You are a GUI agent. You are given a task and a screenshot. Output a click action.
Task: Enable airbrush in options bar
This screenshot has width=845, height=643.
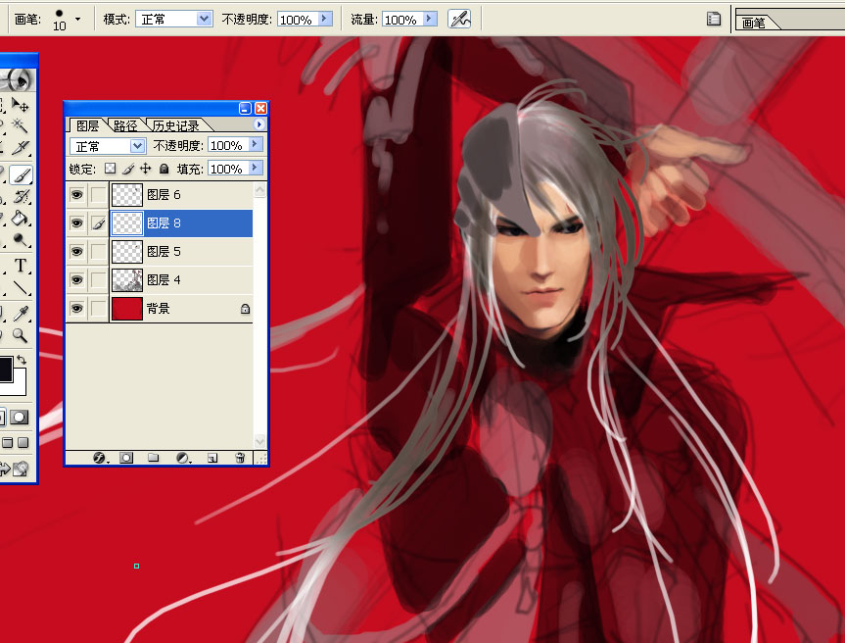(x=459, y=20)
